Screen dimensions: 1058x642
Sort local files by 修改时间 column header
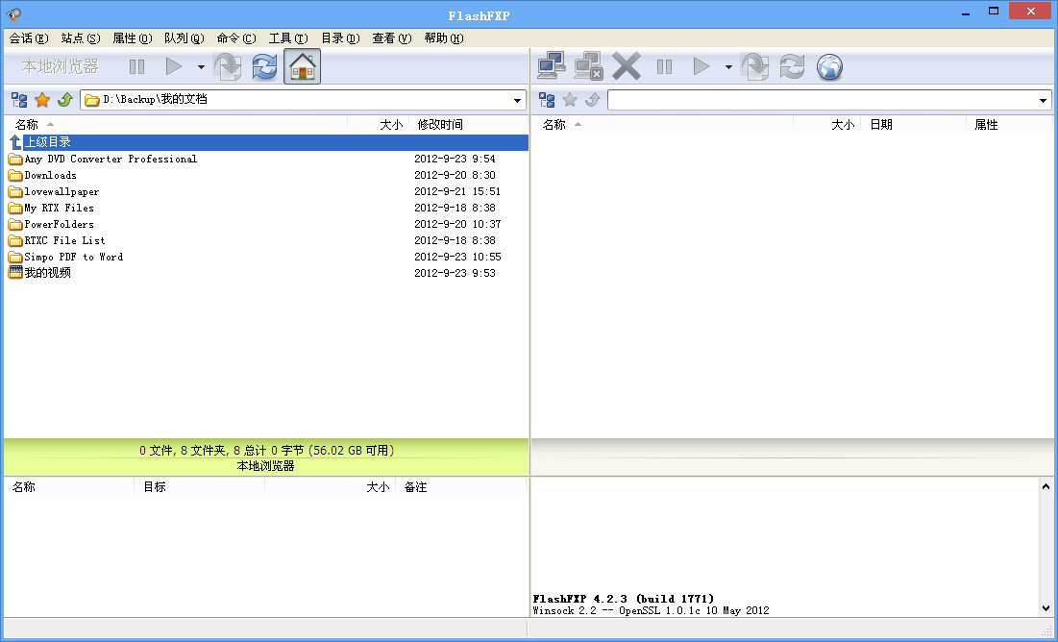(469, 124)
